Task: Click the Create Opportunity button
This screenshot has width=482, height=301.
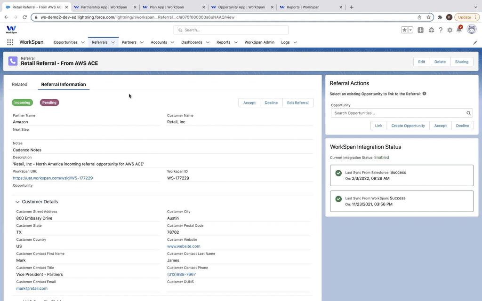Action: click(408, 126)
